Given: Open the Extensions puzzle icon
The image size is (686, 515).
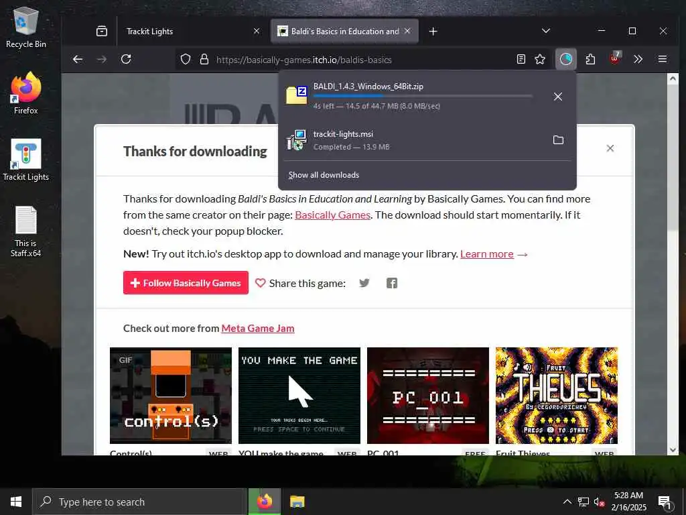Looking at the screenshot, I should pos(590,59).
